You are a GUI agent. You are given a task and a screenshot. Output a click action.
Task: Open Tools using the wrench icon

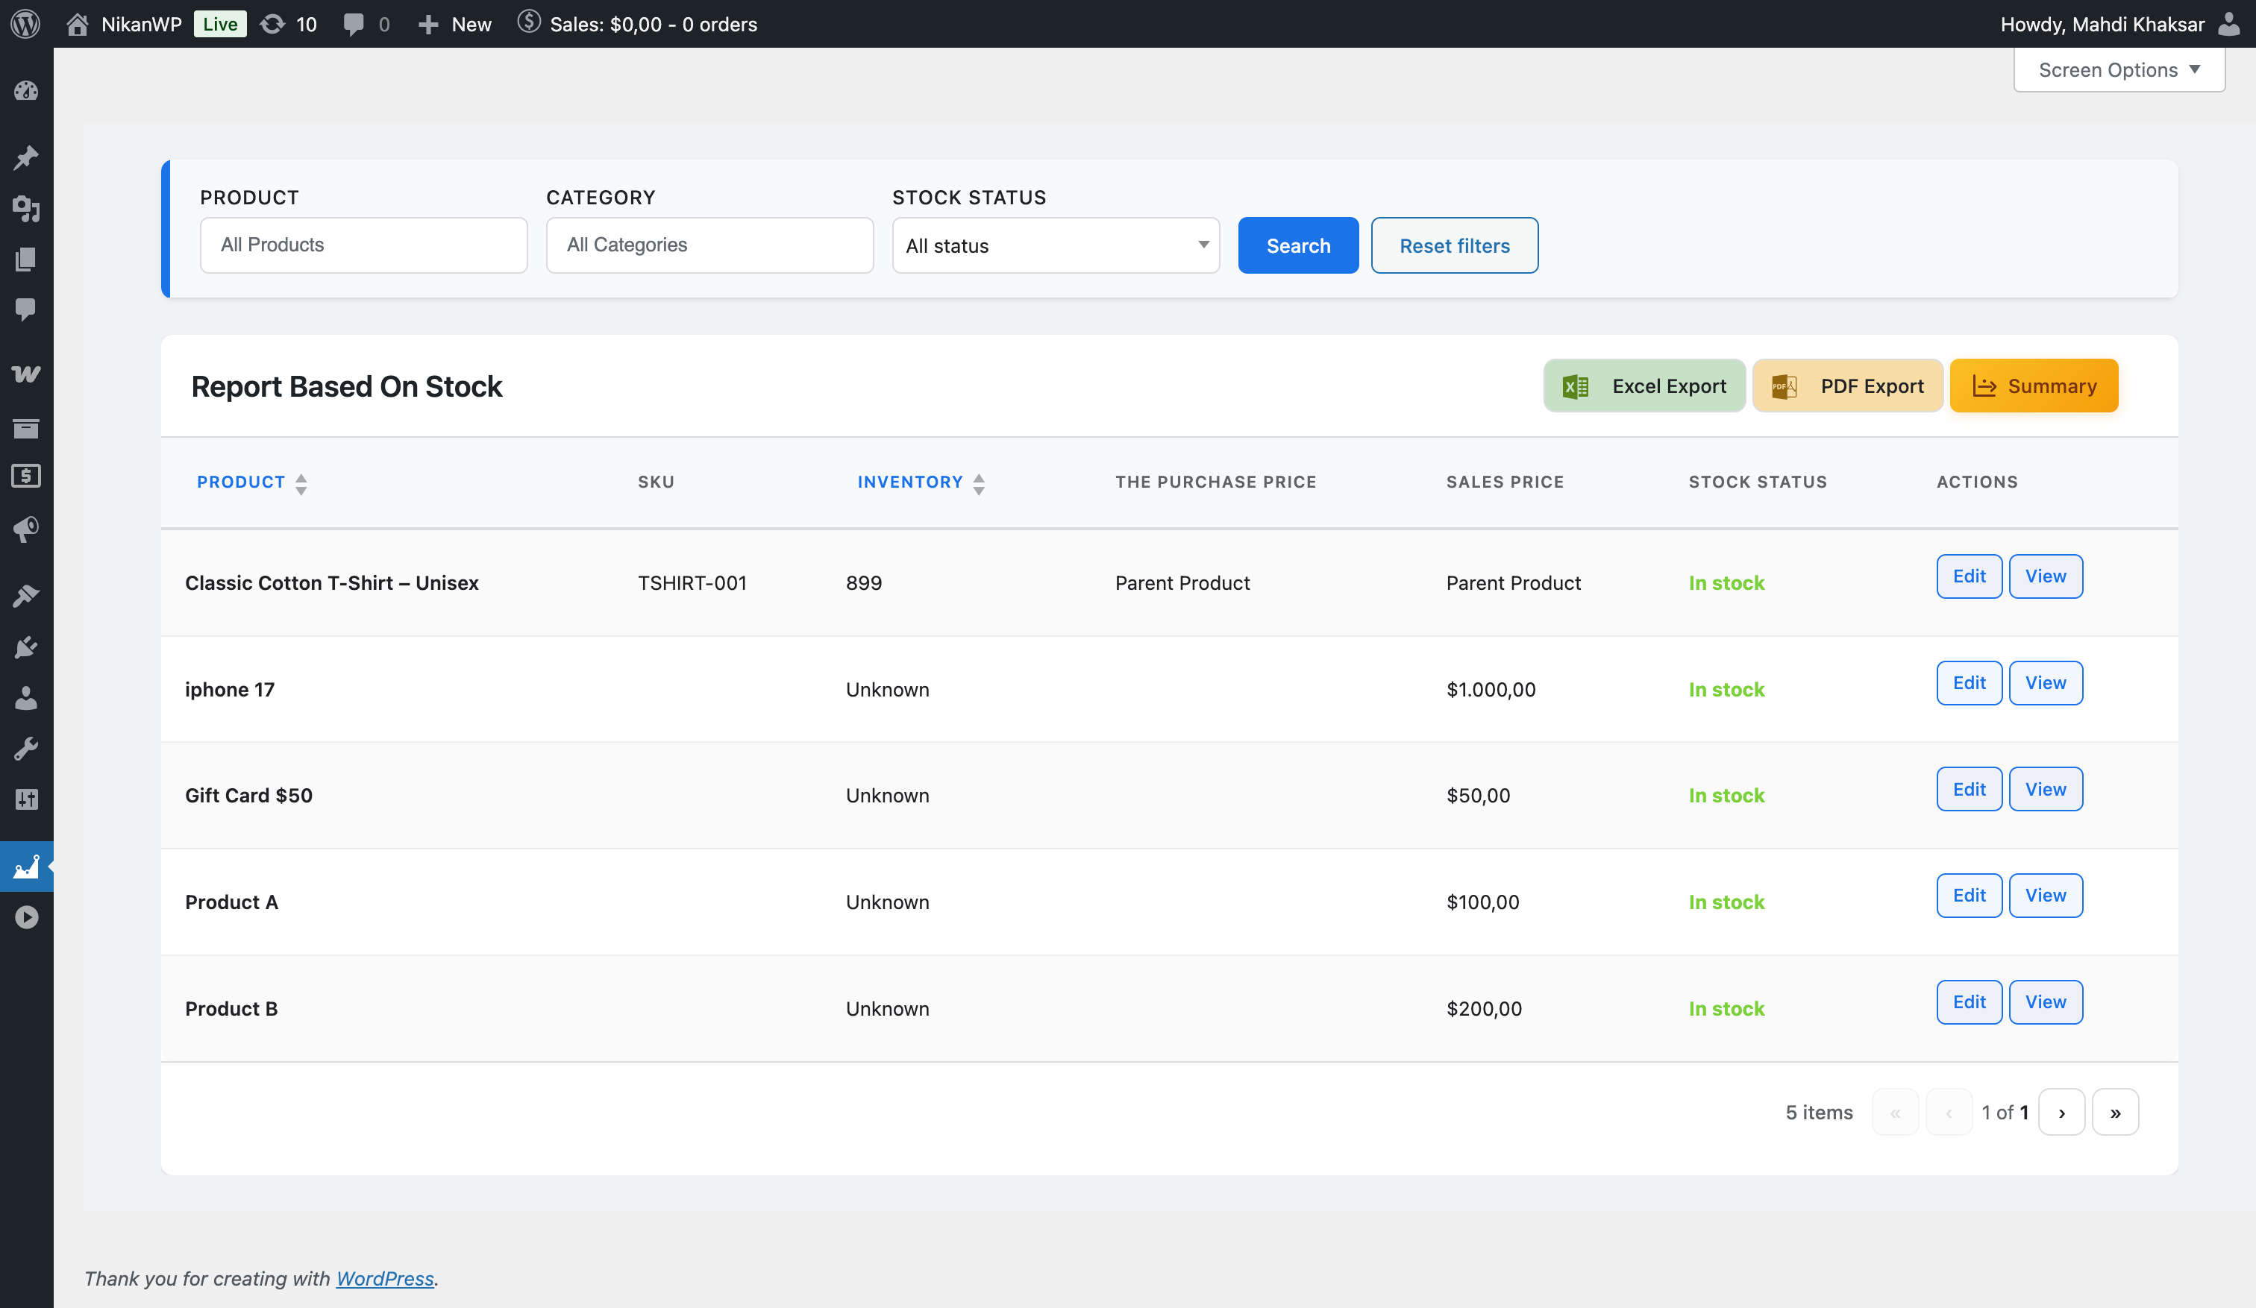point(26,749)
